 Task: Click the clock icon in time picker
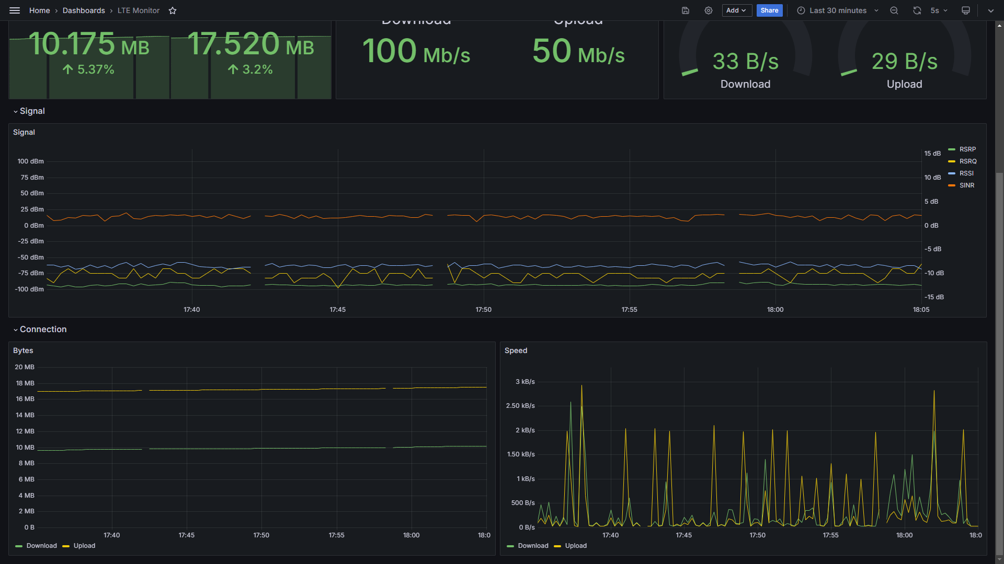[x=801, y=10]
